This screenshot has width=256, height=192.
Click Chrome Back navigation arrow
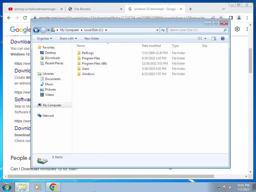coord(9,18)
